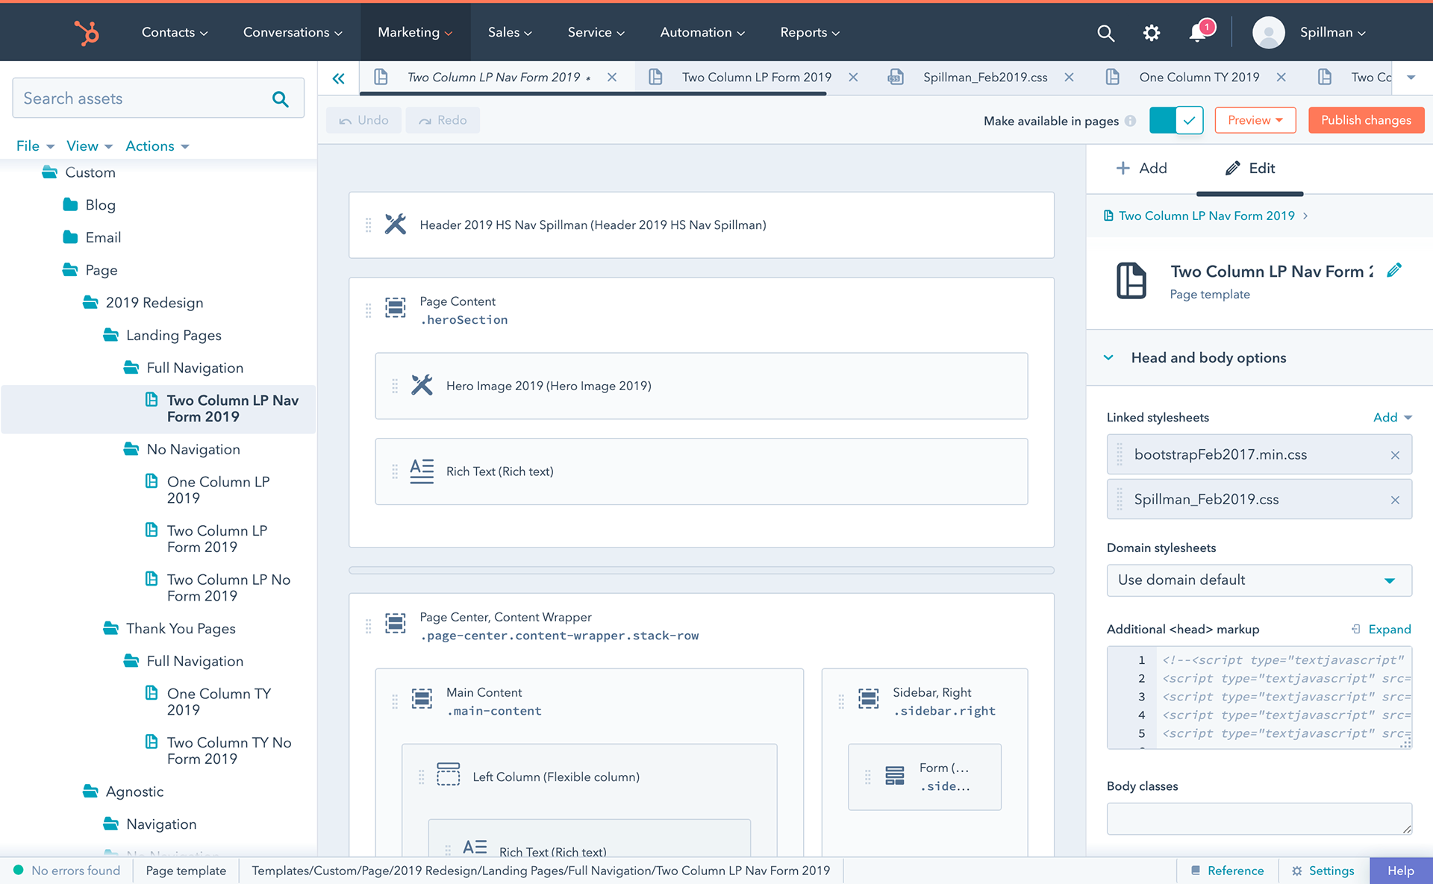Toggle Make available in pages switch
The height and width of the screenshot is (884, 1433).
1176,120
